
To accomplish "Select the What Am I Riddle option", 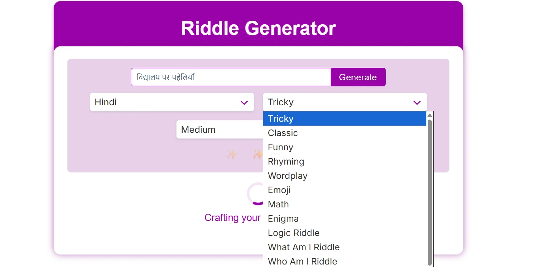I will coord(344,247).
